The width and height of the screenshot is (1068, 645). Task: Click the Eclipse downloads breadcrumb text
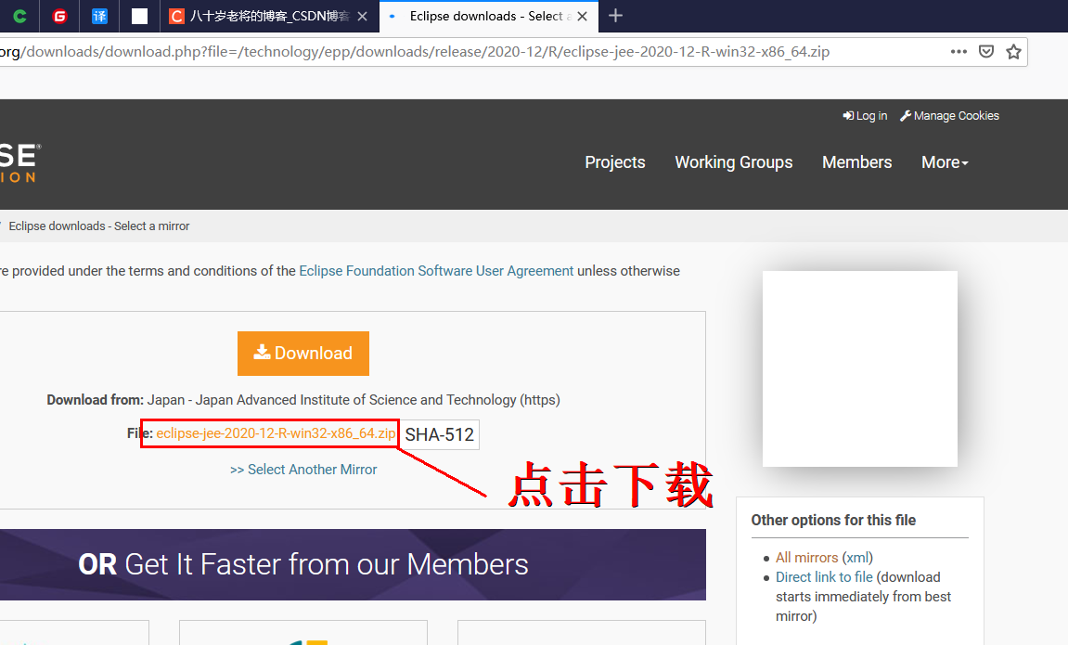pos(98,226)
